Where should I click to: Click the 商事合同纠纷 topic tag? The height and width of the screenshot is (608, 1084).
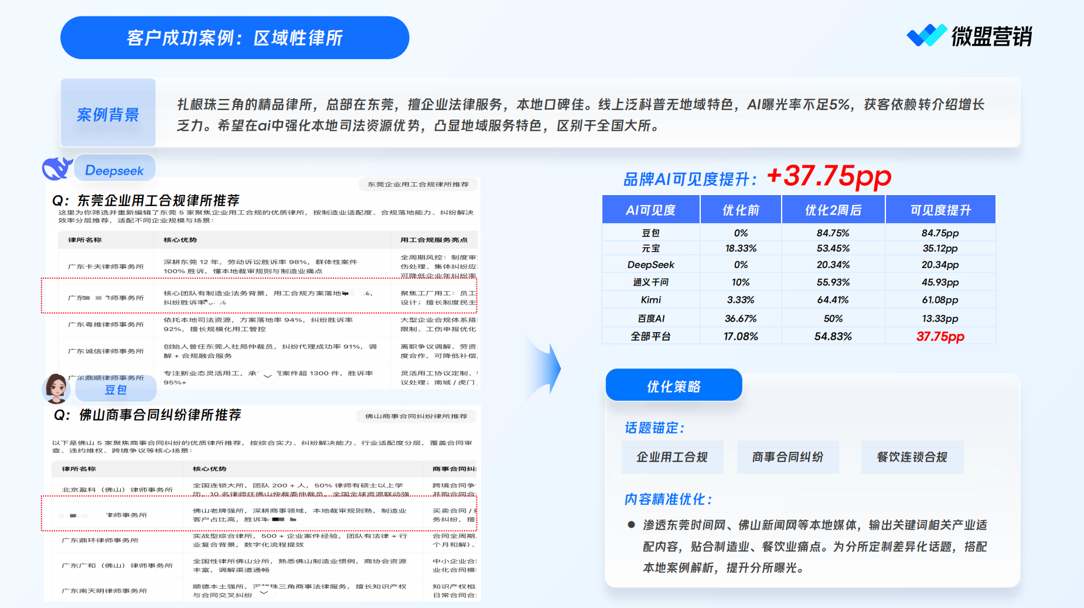click(x=788, y=457)
